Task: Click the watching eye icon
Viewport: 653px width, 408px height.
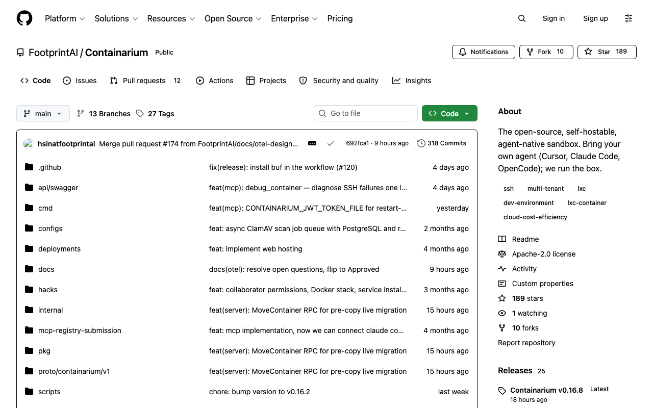Action: (502, 313)
